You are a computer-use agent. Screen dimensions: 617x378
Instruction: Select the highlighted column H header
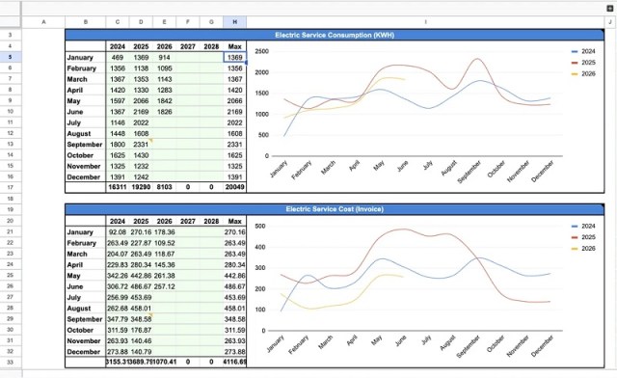[235, 22]
